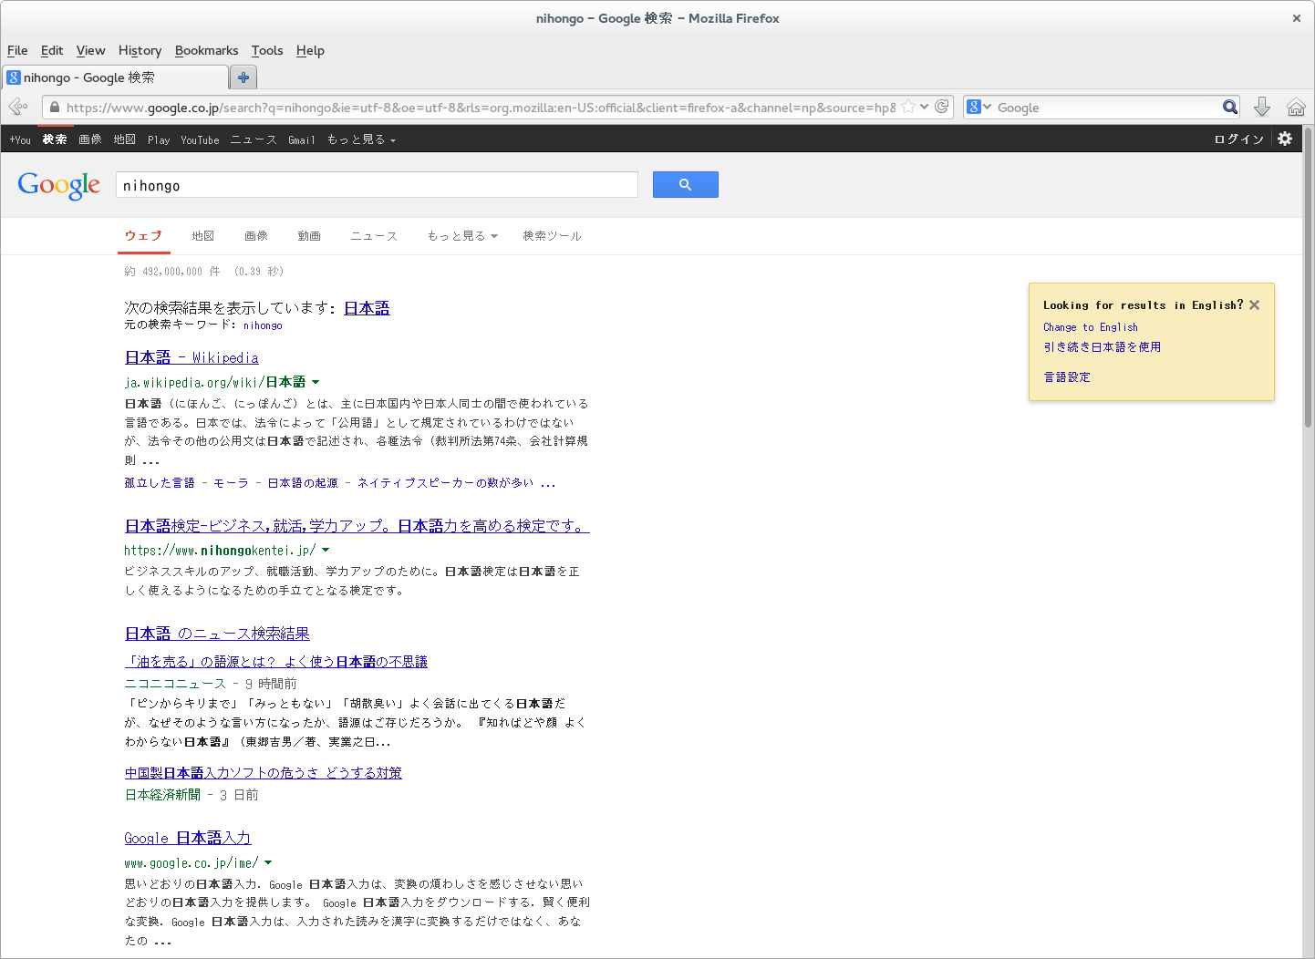Click the magnifier in Firefox search box
Viewport: 1315px width, 959px height.
pos(1230,107)
